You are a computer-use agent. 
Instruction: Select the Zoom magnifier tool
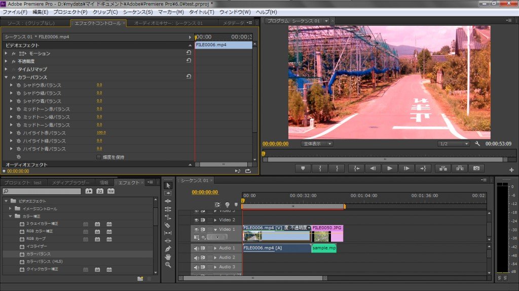(168, 265)
